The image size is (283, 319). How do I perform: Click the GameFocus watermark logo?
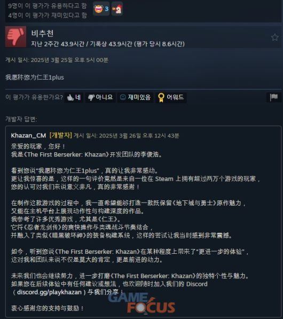141,303
